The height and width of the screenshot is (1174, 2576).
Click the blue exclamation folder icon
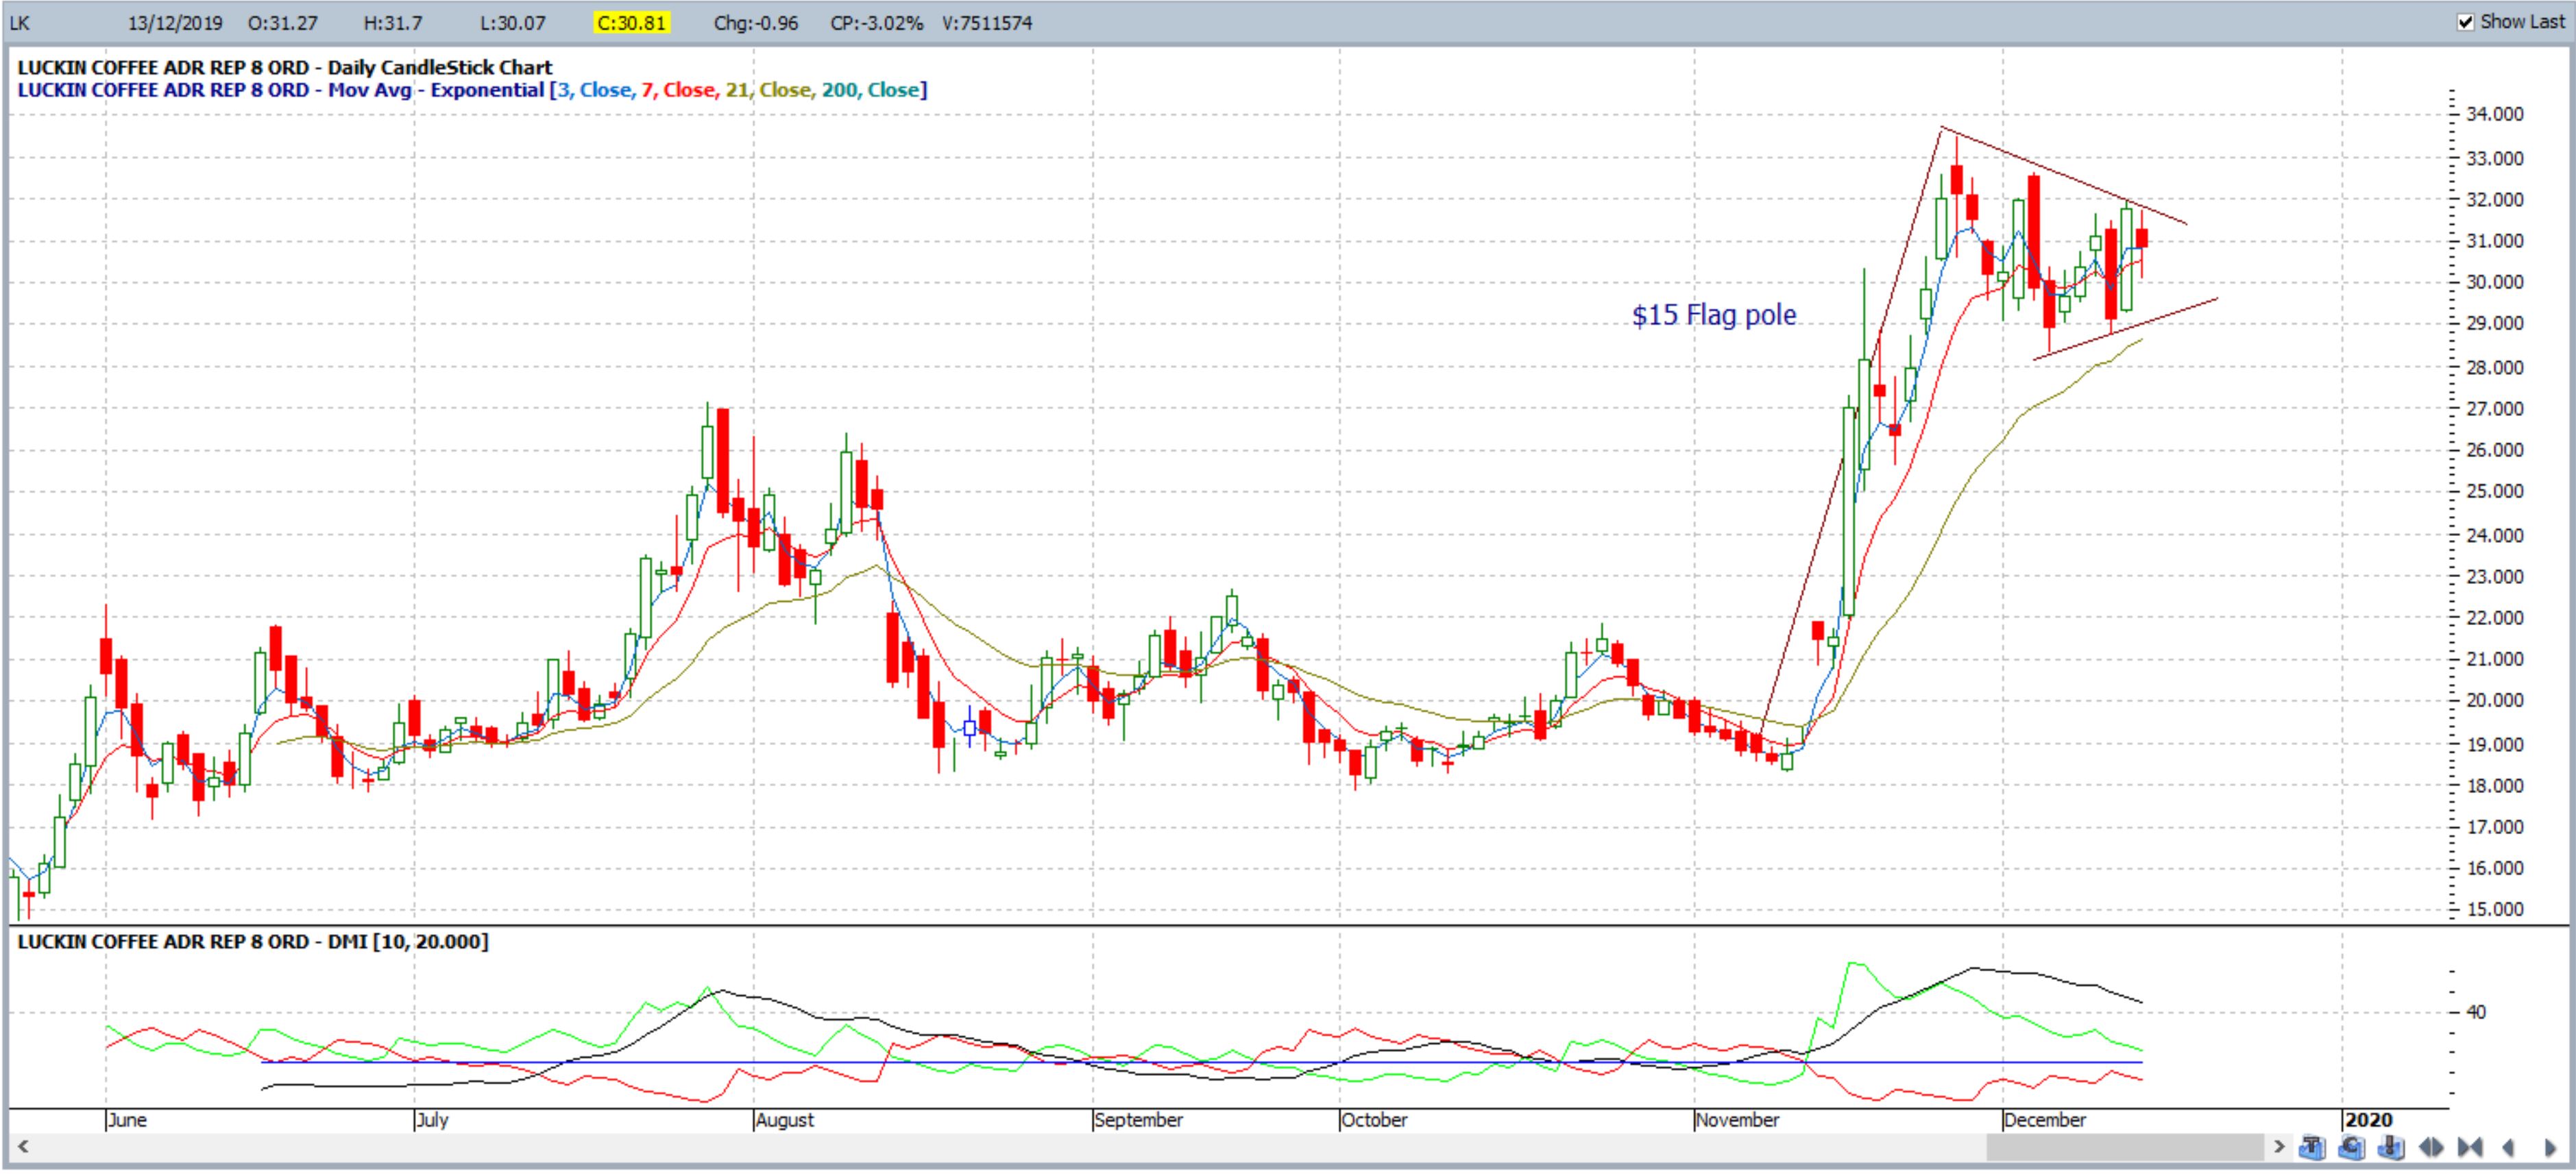(x=2390, y=1147)
